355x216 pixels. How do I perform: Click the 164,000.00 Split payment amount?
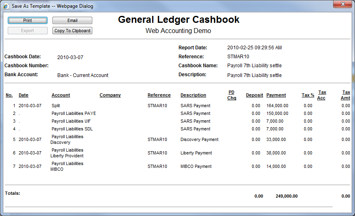(x=277, y=106)
